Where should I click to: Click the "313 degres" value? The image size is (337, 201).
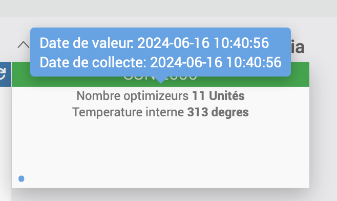point(218,112)
